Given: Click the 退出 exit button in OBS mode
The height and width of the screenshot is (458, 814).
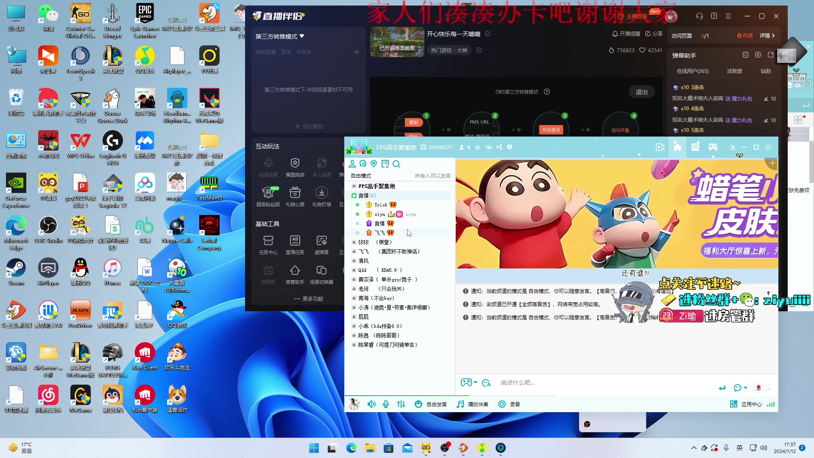Looking at the screenshot, I should (641, 92).
